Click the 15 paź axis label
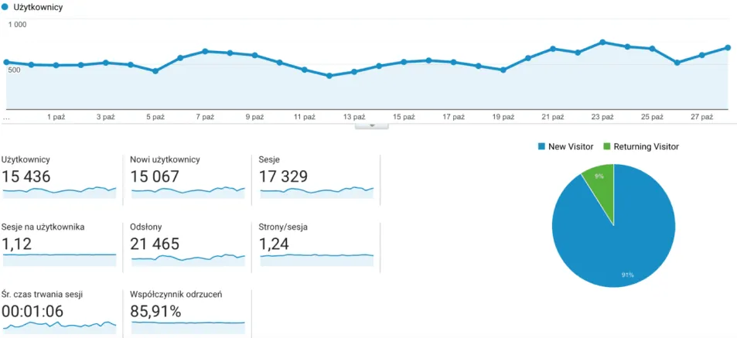Image resolution: width=737 pixels, height=338 pixels. click(404, 118)
